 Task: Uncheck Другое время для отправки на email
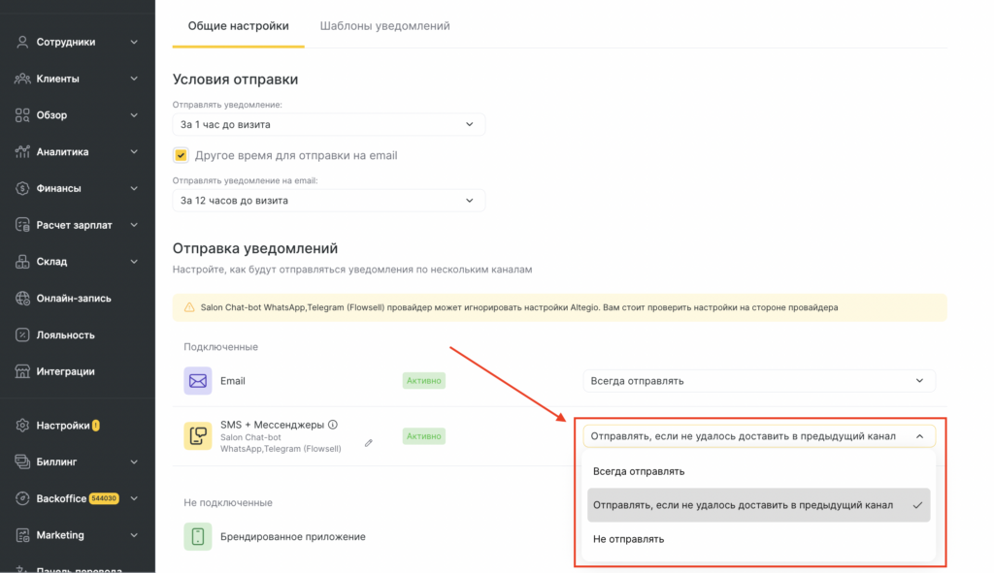[181, 155]
